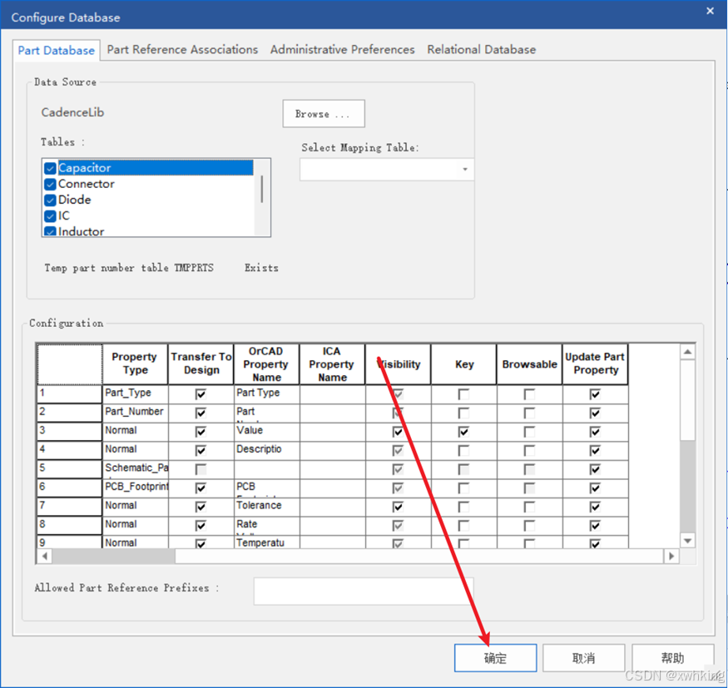This screenshot has height=688, width=728.
Task: Click the Part_Type property type cell
Action: 135,394
